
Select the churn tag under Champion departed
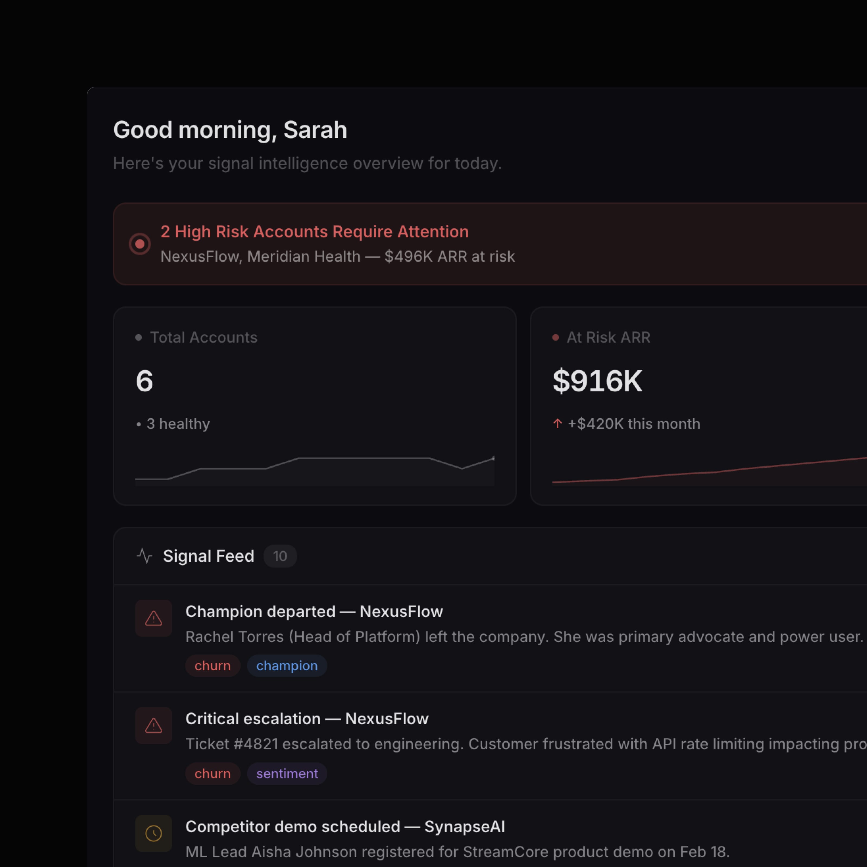tap(213, 665)
